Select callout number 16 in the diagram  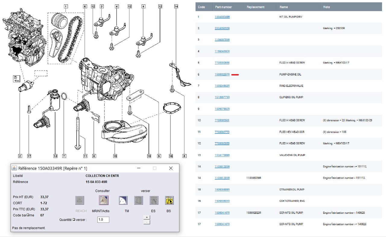point(171,156)
